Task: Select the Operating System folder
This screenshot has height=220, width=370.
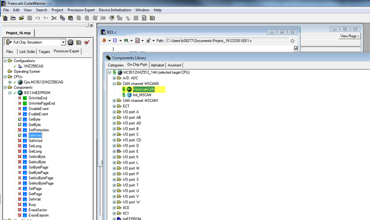Action: [27, 72]
